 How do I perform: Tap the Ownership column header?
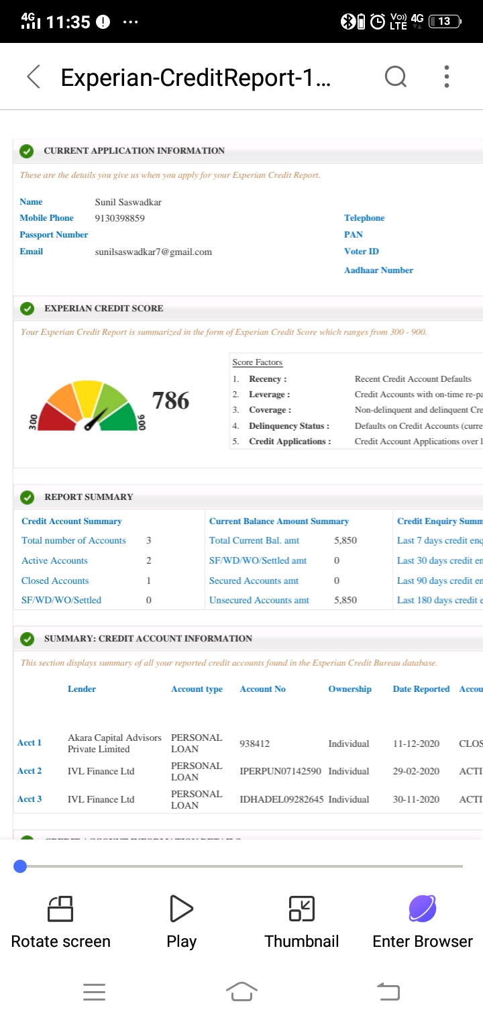coord(350,689)
